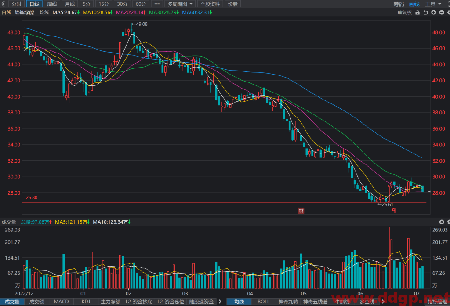Viewport: 450px width, 306px height.
Task: Select the 主力净额 indicator tab
Action: [110, 302]
